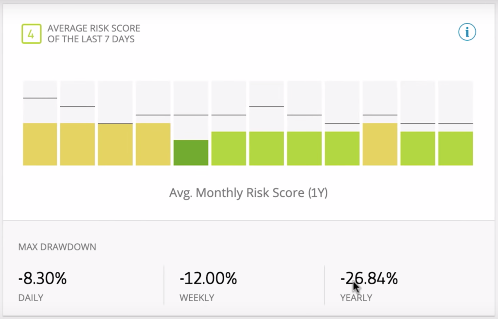This screenshot has width=498, height=319.
Task: Open the risk score info tooltip icon
Action: 466,32
